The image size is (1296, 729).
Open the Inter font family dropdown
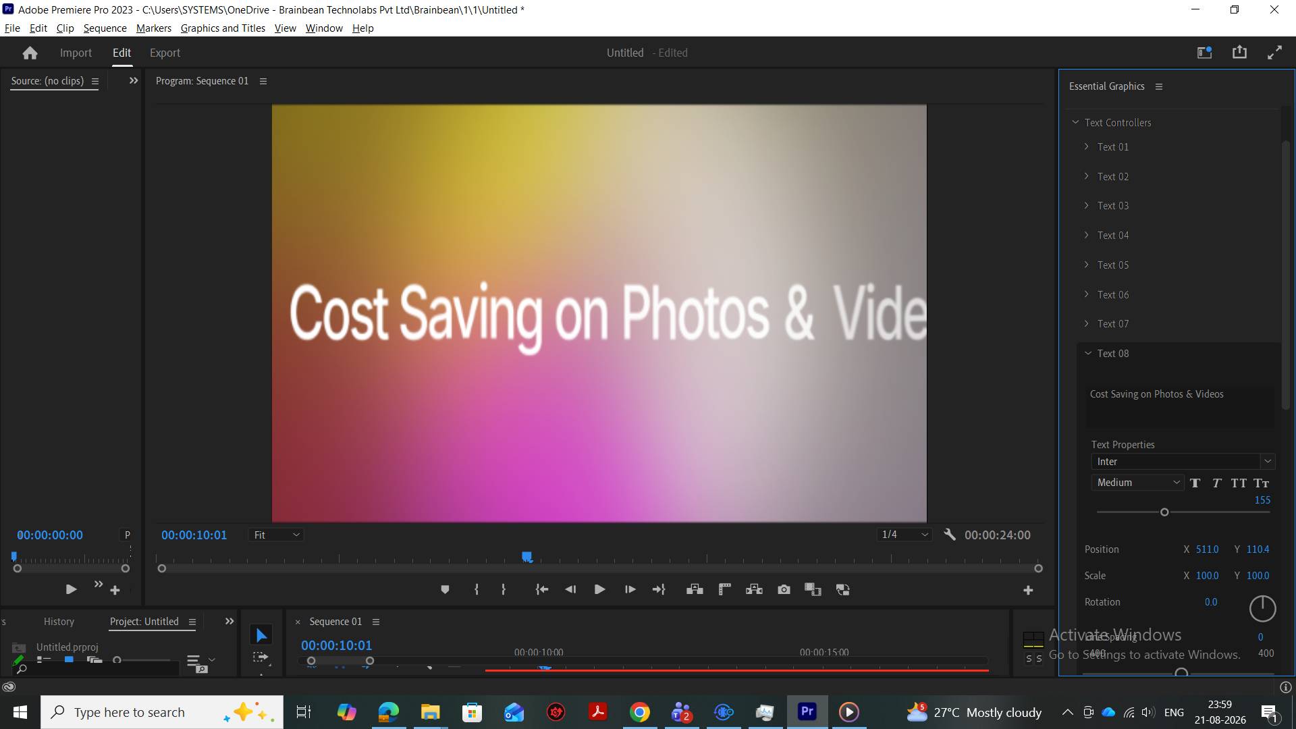(x=1183, y=462)
